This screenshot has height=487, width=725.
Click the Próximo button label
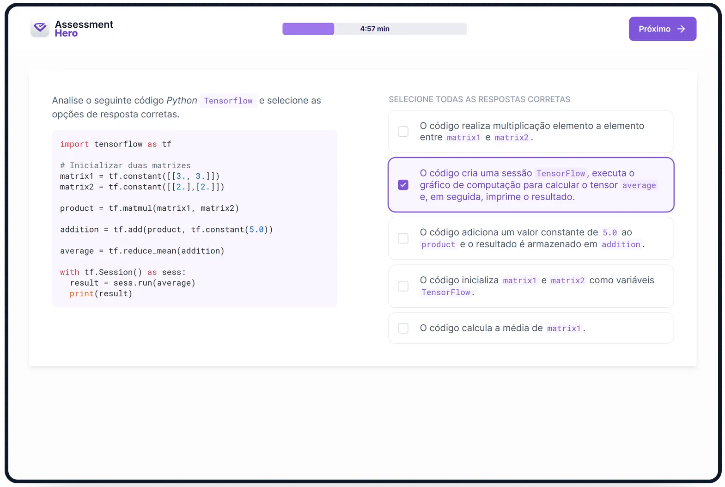pos(654,29)
